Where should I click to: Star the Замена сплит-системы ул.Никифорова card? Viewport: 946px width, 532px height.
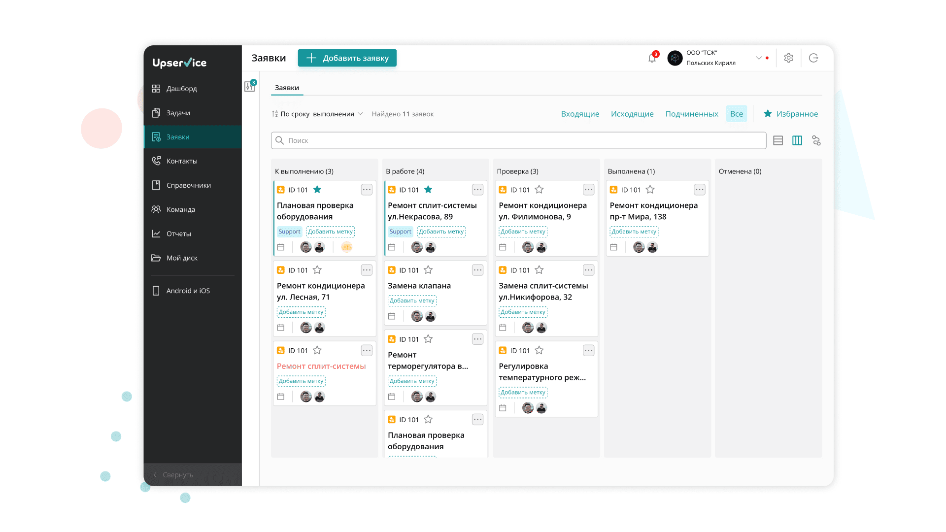pos(539,270)
